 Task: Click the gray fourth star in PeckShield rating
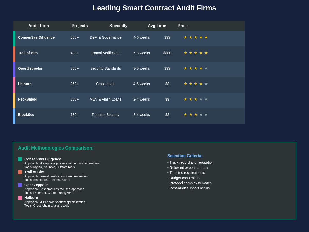[x=201, y=99]
